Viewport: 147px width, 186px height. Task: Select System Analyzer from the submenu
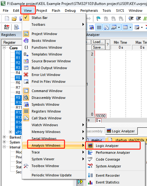(x=108, y=166)
